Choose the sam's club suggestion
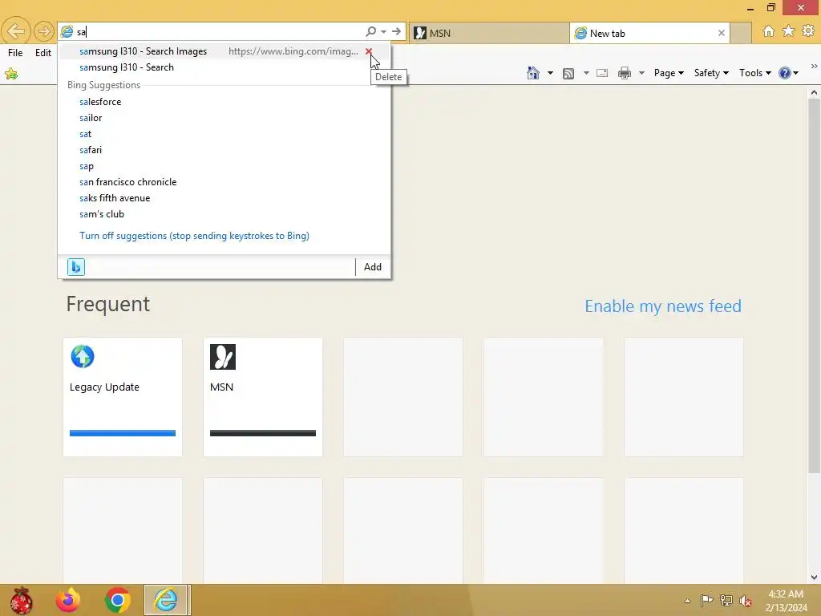Image resolution: width=821 pixels, height=616 pixels. pyautogui.click(x=224, y=213)
